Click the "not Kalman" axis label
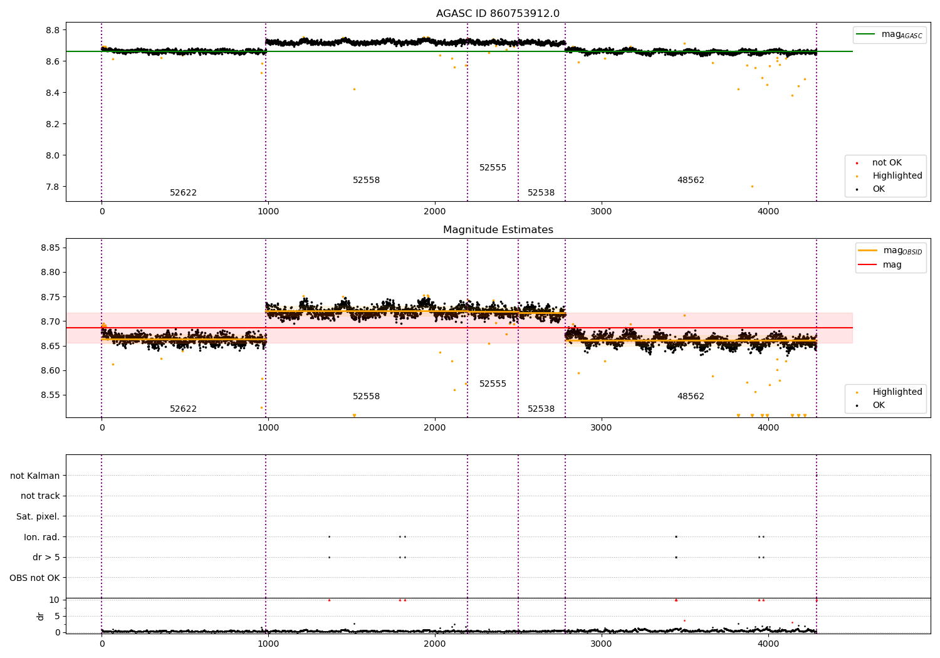This screenshot has width=940, height=658. [x=35, y=476]
